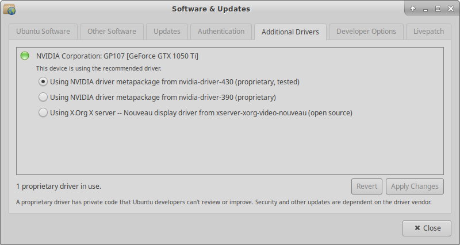Click the Software & Updates app icon
This screenshot has width=460, height=245.
point(9,9)
